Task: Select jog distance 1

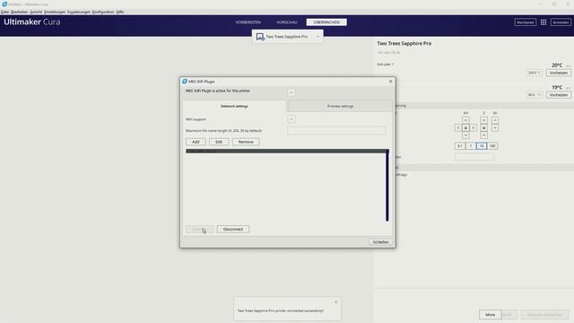Action: (x=470, y=146)
